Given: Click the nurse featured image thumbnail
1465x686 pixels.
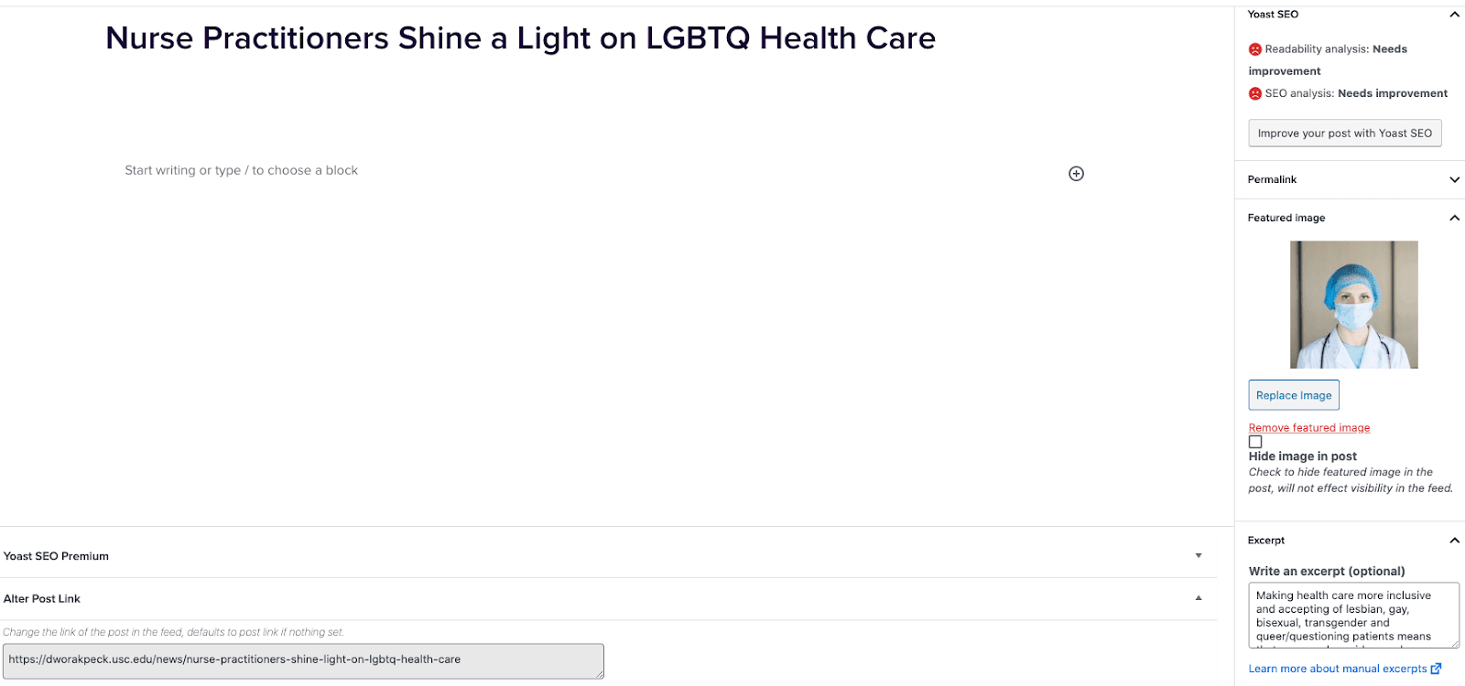Looking at the screenshot, I should click(1353, 305).
